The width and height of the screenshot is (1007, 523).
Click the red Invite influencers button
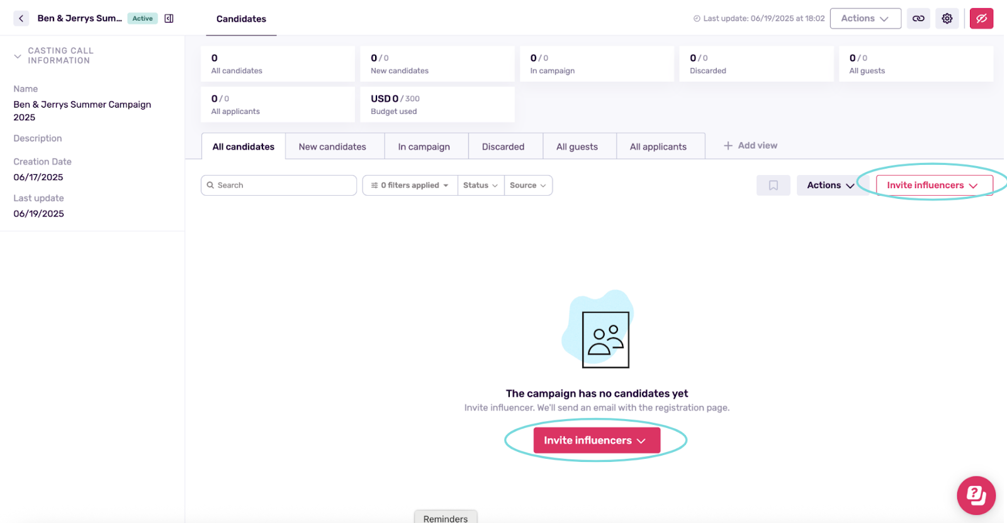(597, 440)
